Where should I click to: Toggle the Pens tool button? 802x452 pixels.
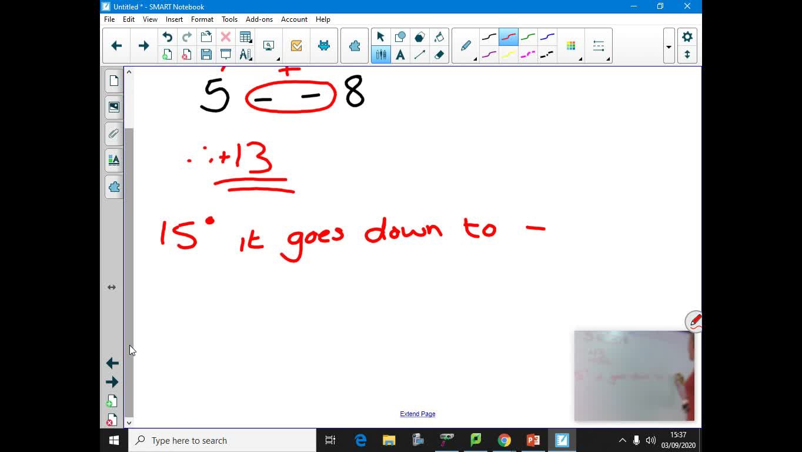[x=380, y=55]
